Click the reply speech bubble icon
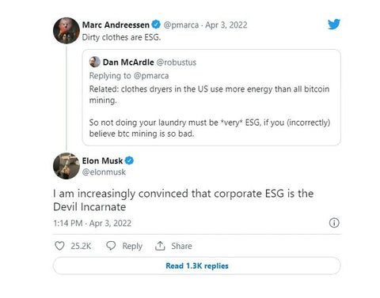This screenshot has width=380, height=298. pos(111,246)
